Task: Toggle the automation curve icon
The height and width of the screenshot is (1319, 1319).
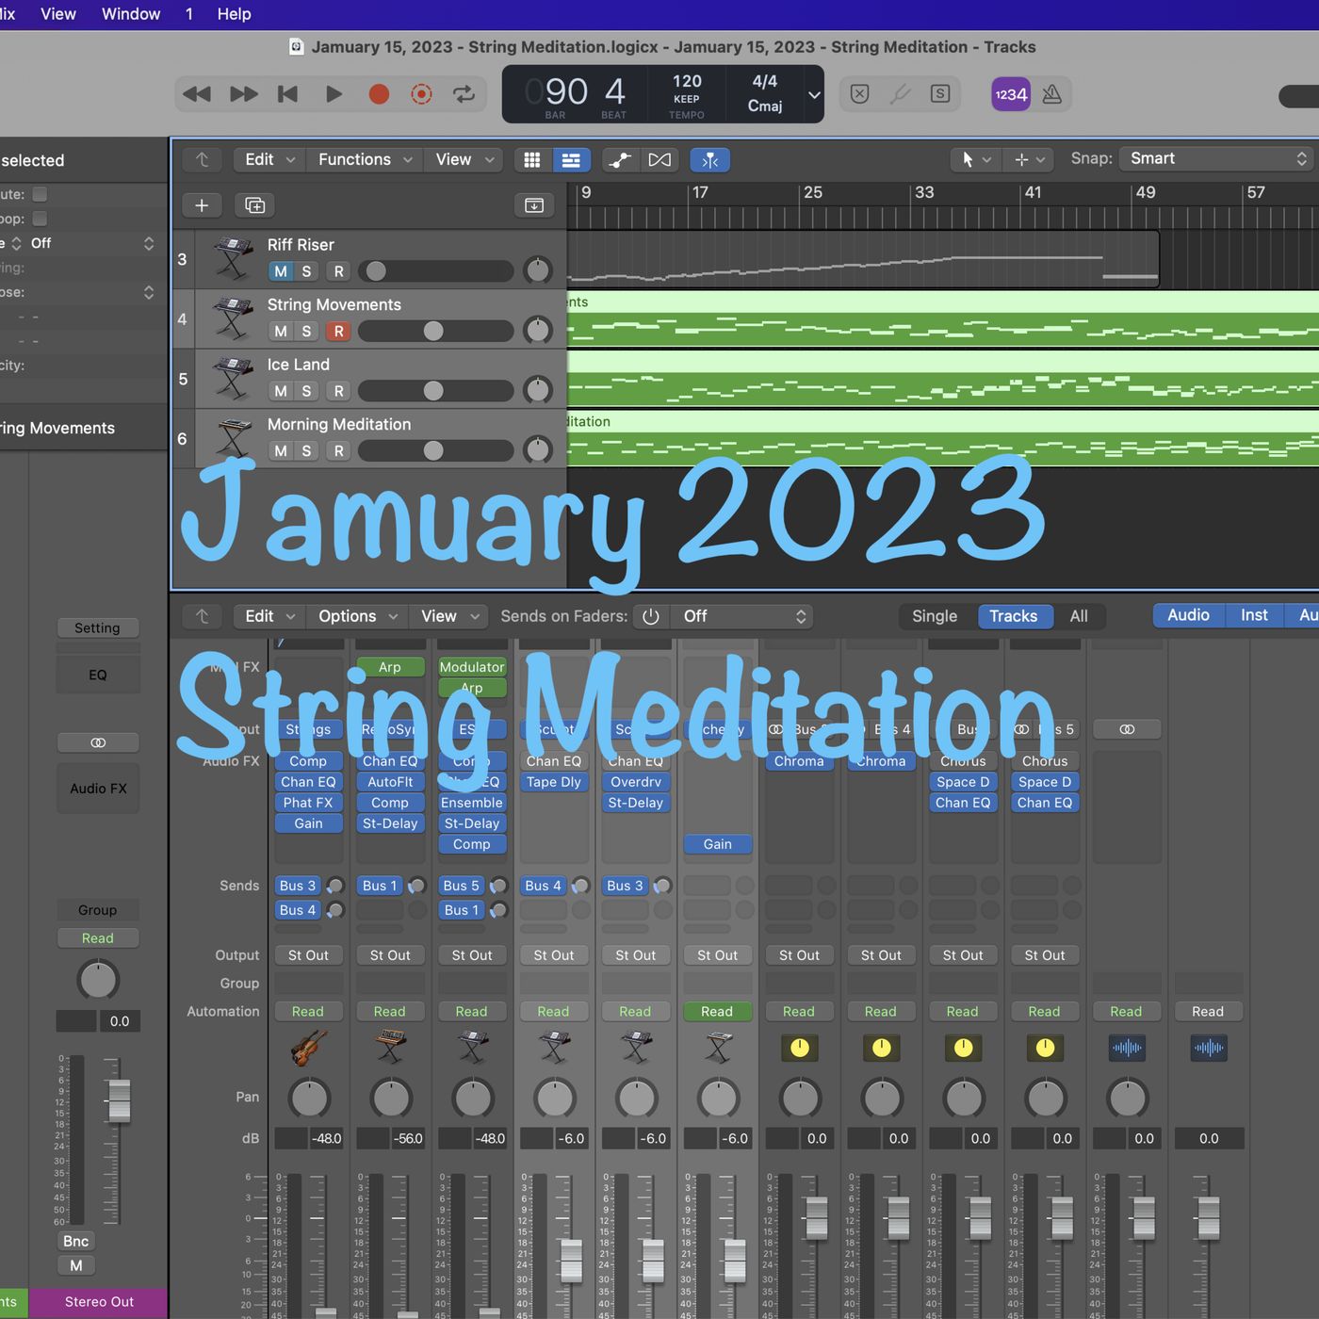Action: [x=619, y=160]
